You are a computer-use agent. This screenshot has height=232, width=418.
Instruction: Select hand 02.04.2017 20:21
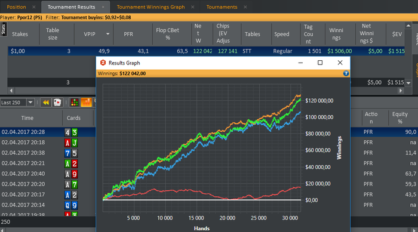[x=23, y=163]
